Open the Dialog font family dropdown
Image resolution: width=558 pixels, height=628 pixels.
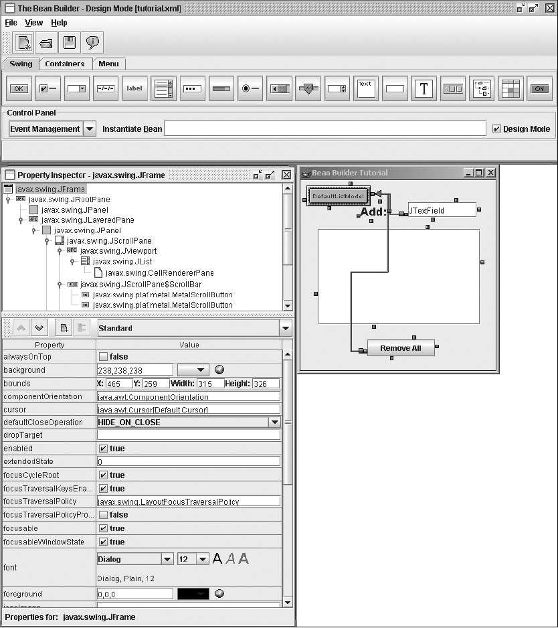167,559
